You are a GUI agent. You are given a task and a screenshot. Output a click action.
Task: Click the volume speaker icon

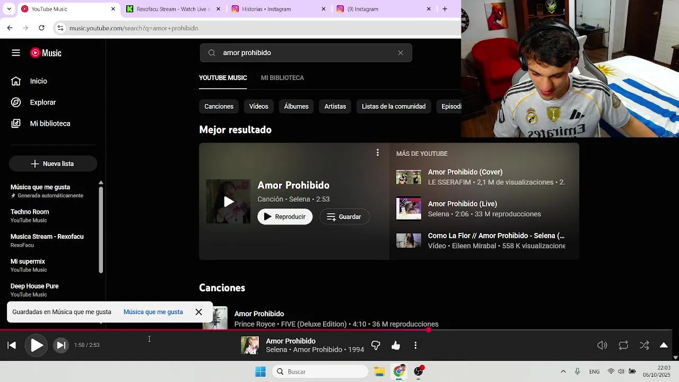coord(602,345)
